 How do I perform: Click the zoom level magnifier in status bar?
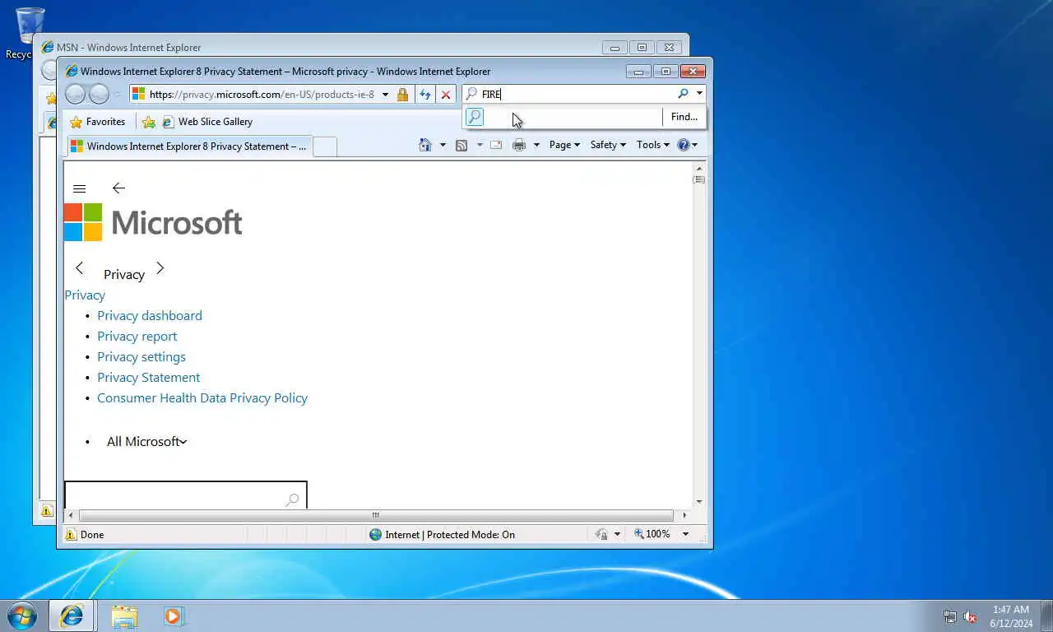click(x=639, y=534)
